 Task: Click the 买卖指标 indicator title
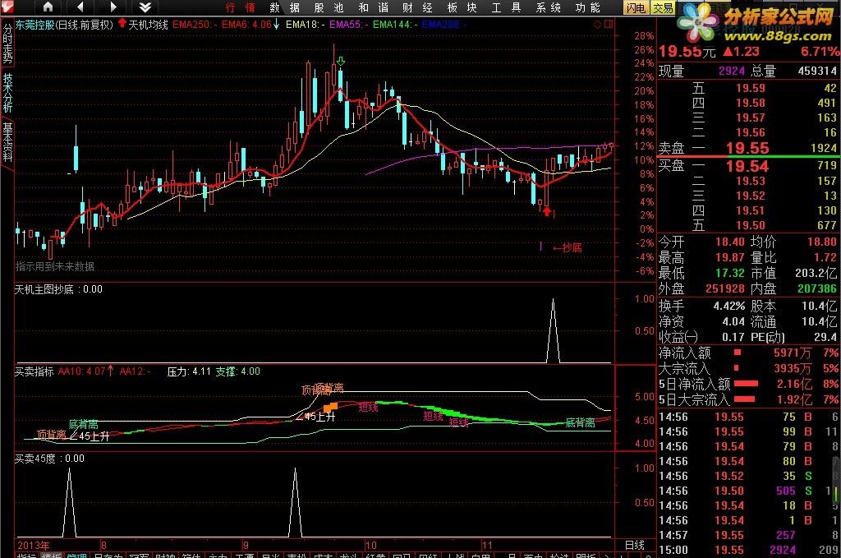pos(34,371)
